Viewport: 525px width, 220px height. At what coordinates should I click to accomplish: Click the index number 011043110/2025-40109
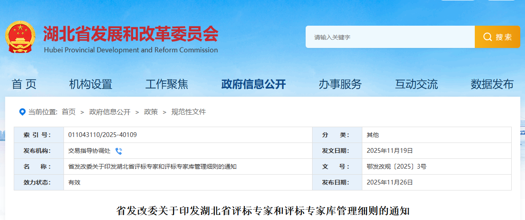(x=103, y=135)
